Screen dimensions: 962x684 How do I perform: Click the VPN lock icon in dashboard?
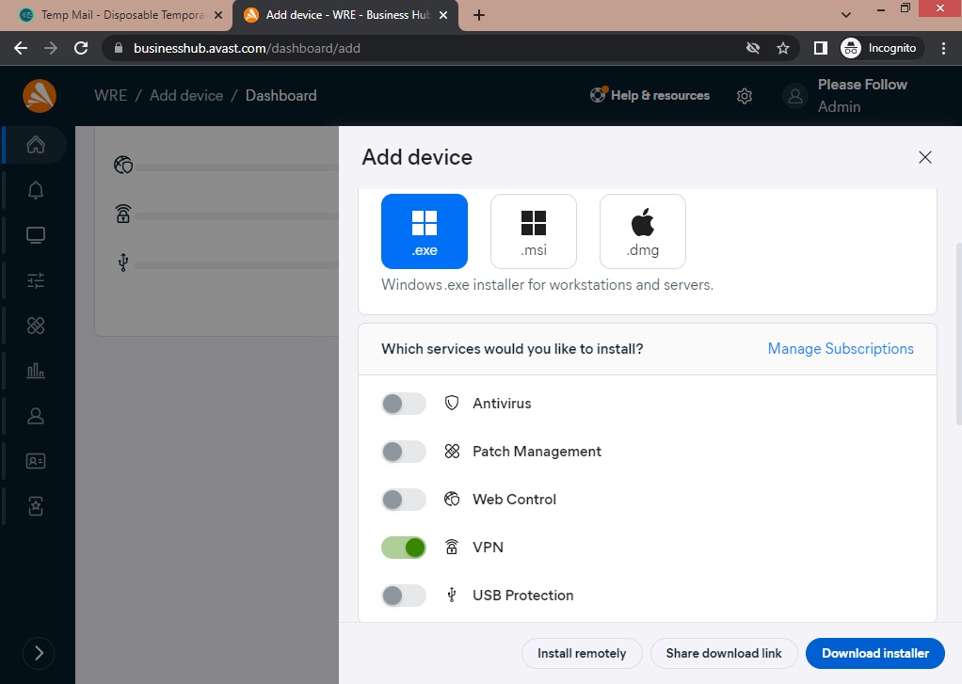tap(123, 214)
